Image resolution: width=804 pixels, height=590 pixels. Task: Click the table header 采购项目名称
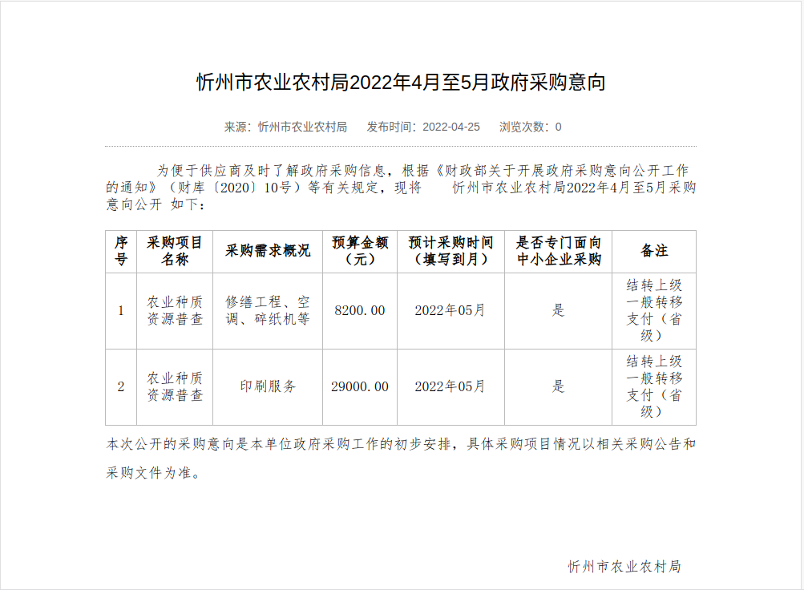pos(175,251)
